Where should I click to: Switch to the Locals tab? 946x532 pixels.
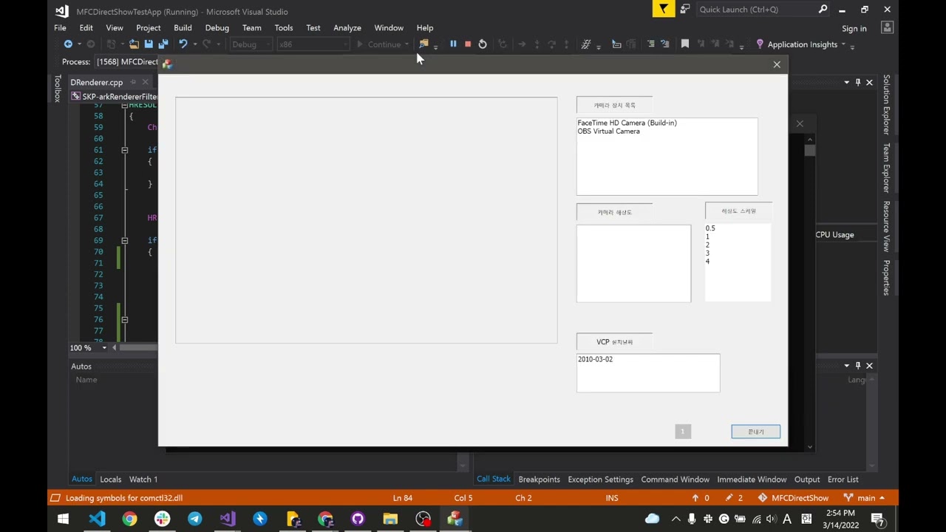point(111,480)
